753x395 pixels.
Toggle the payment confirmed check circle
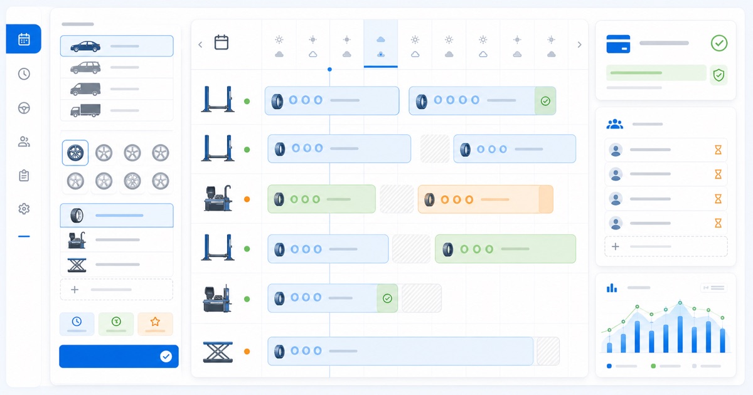(719, 43)
